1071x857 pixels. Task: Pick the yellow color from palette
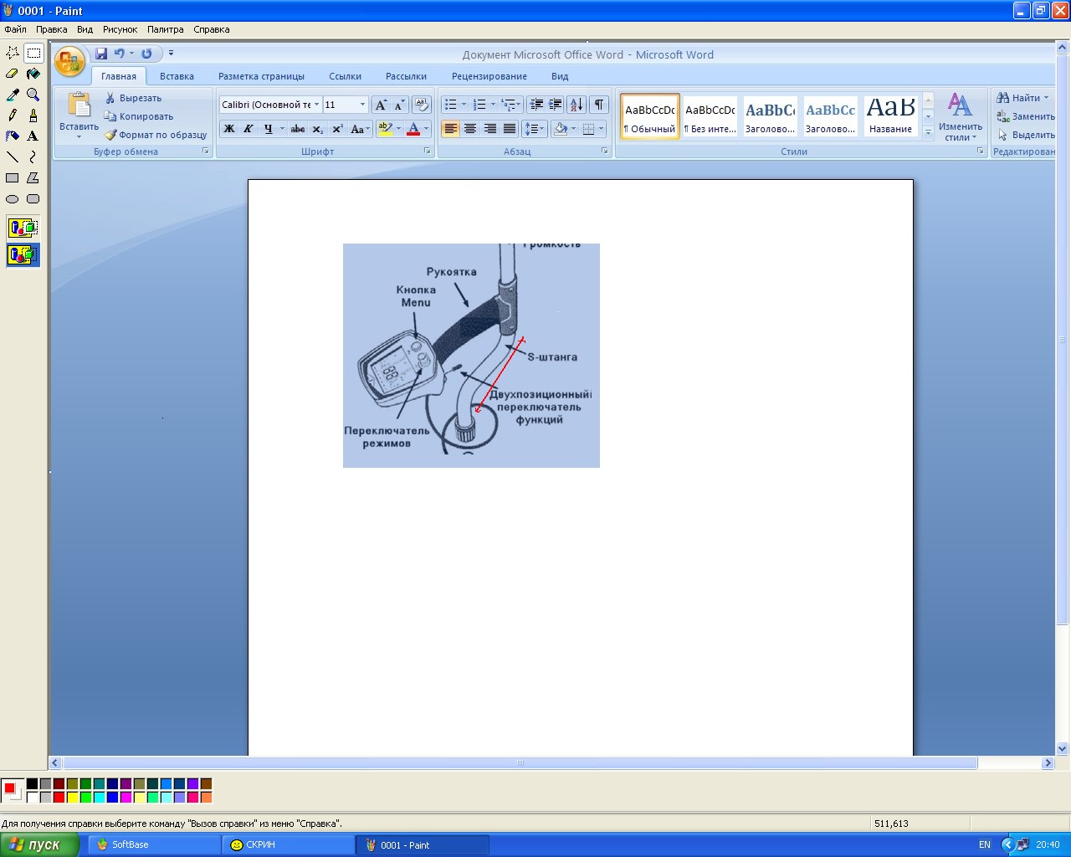pyautogui.click(x=73, y=798)
